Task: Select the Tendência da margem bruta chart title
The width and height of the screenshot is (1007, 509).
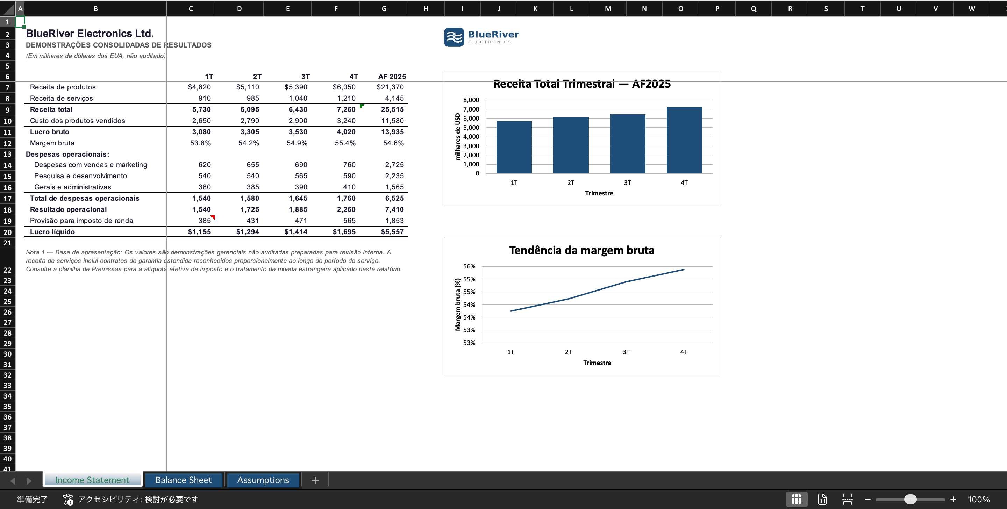Action: [x=582, y=250]
